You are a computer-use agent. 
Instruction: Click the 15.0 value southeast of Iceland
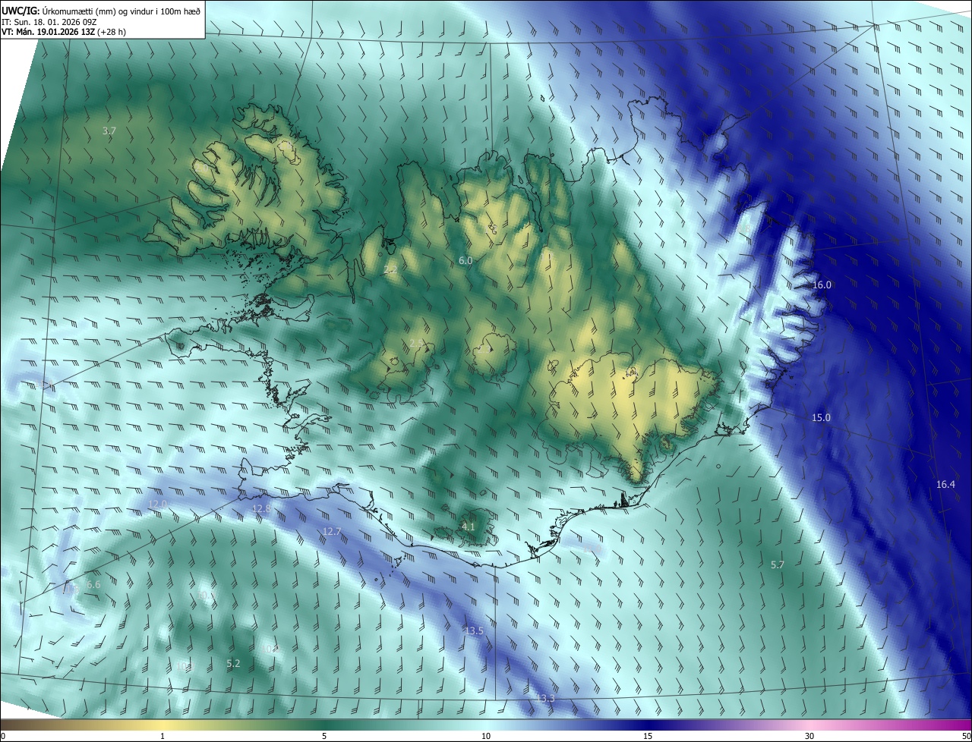point(822,418)
